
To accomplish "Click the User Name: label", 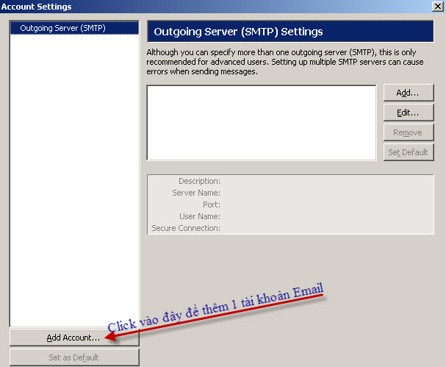I will click(x=200, y=216).
